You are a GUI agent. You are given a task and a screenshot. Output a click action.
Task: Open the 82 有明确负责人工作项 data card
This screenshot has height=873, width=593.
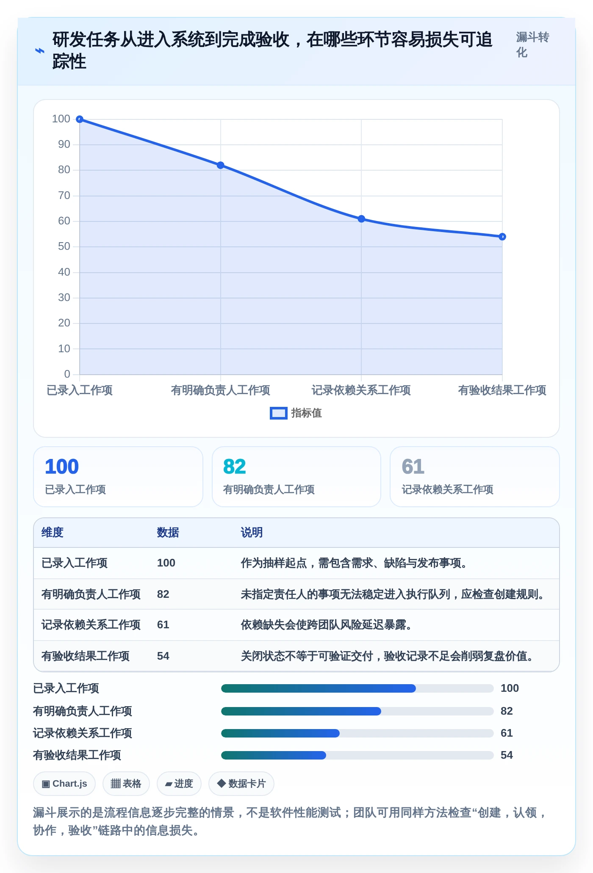(296, 477)
